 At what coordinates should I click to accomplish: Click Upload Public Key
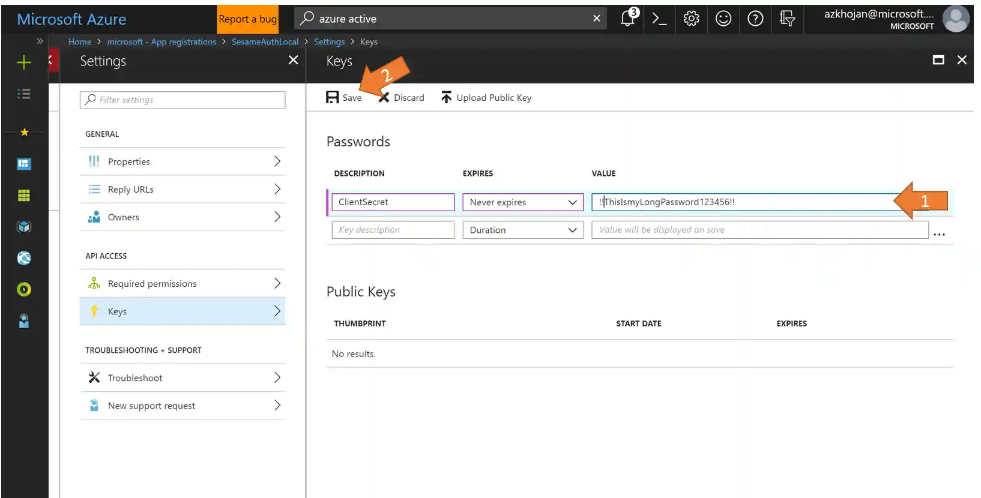pos(486,97)
